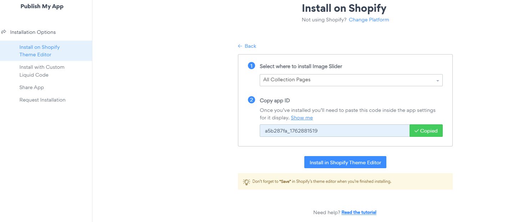Open the All Collection Pages dropdown

click(x=351, y=80)
